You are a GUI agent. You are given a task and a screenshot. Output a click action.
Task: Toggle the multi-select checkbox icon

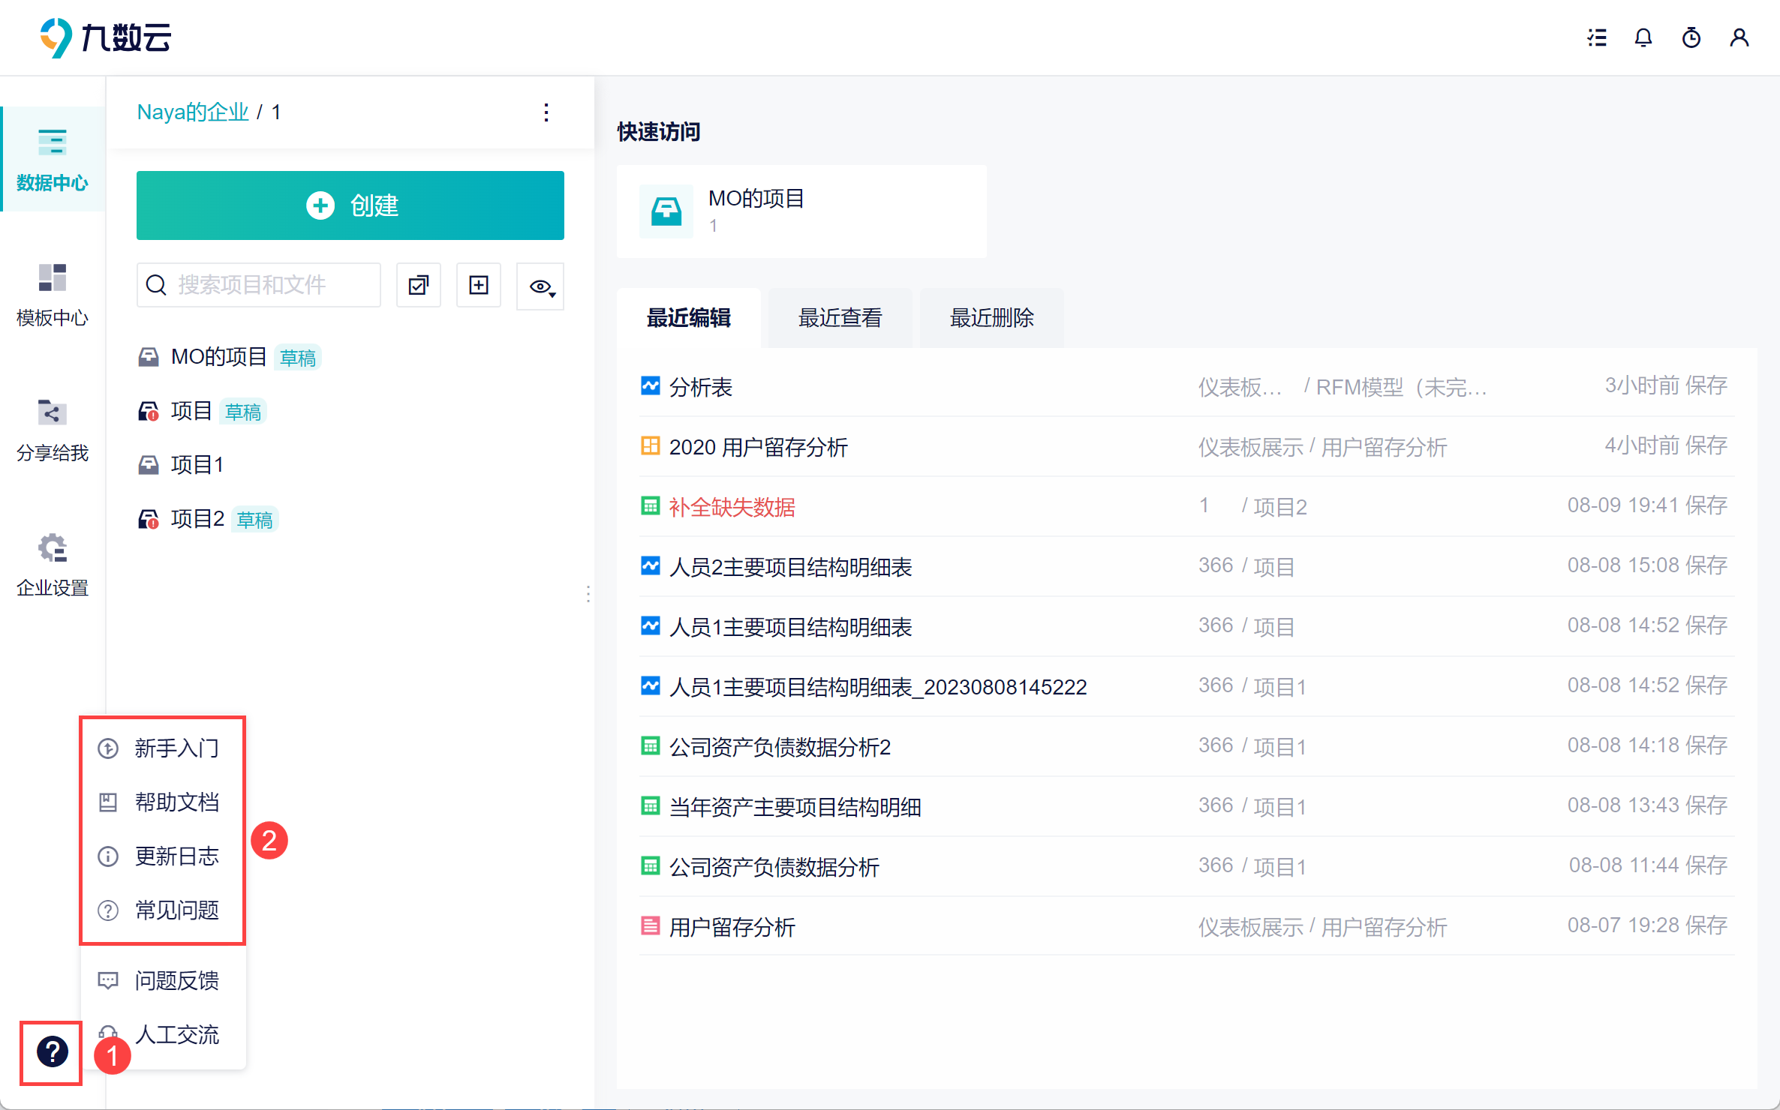[x=418, y=285]
